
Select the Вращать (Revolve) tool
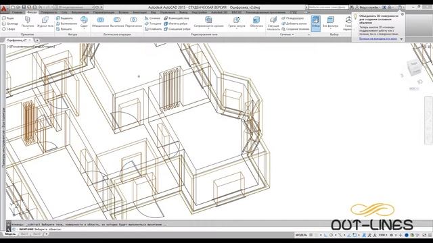point(64,29)
